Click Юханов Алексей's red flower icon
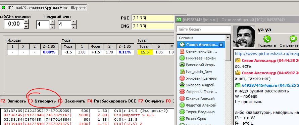 coord(182,98)
